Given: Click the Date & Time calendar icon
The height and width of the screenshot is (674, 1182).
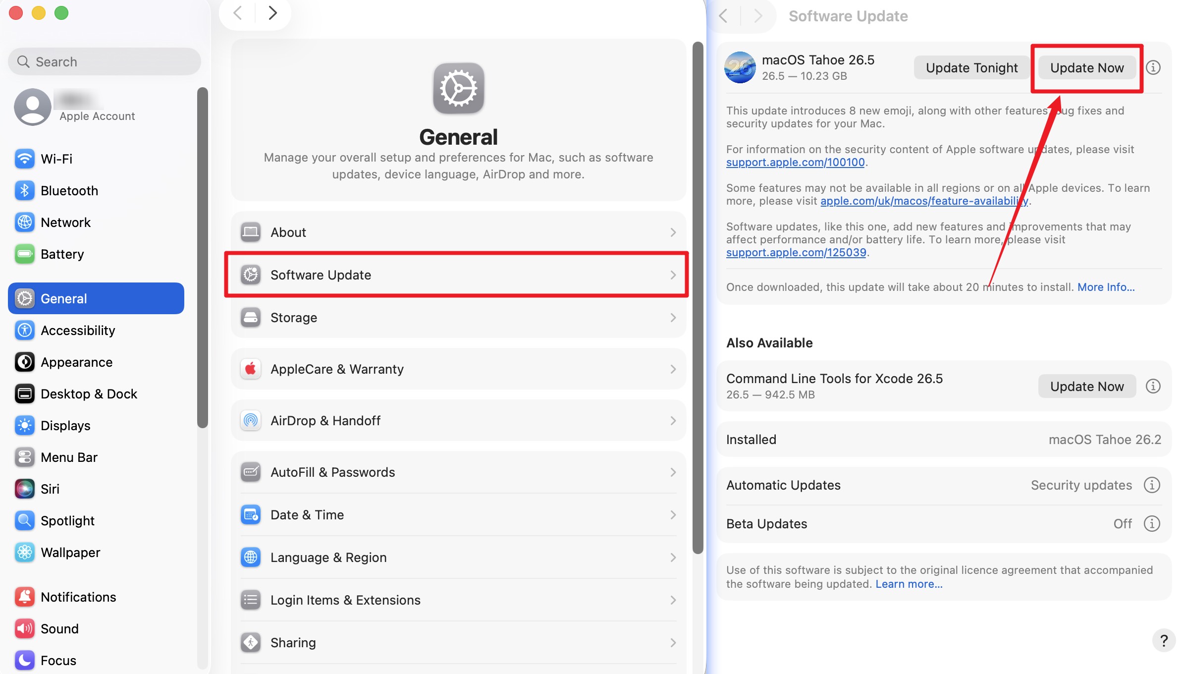Looking at the screenshot, I should click(251, 514).
